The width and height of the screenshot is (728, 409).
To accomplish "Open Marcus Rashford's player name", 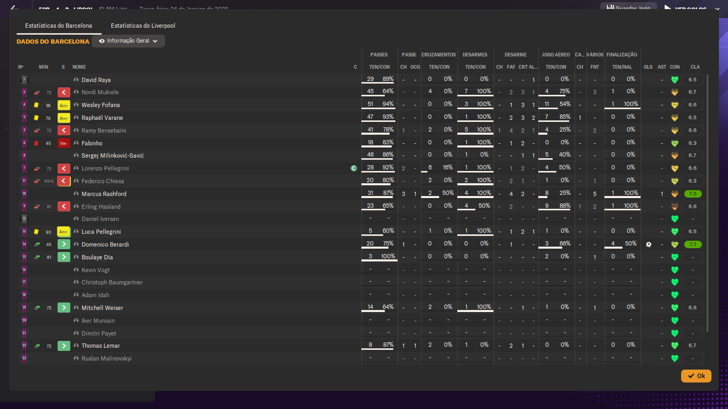I will point(104,194).
